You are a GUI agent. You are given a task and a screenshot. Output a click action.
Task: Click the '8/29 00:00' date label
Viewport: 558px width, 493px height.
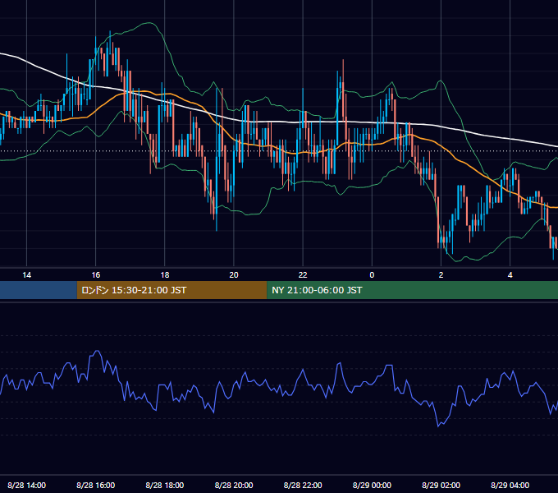click(x=372, y=485)
